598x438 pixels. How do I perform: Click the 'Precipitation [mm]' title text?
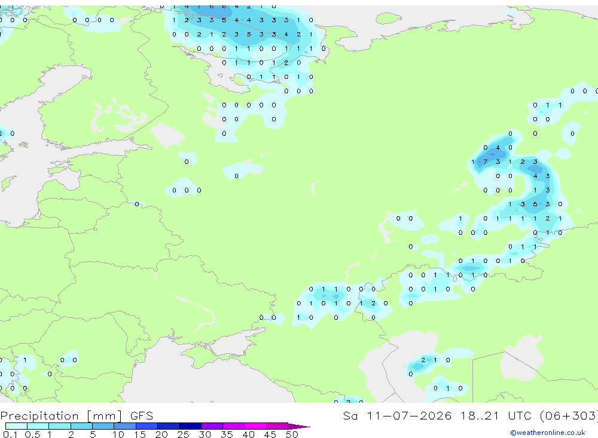(x=61, y=415)
